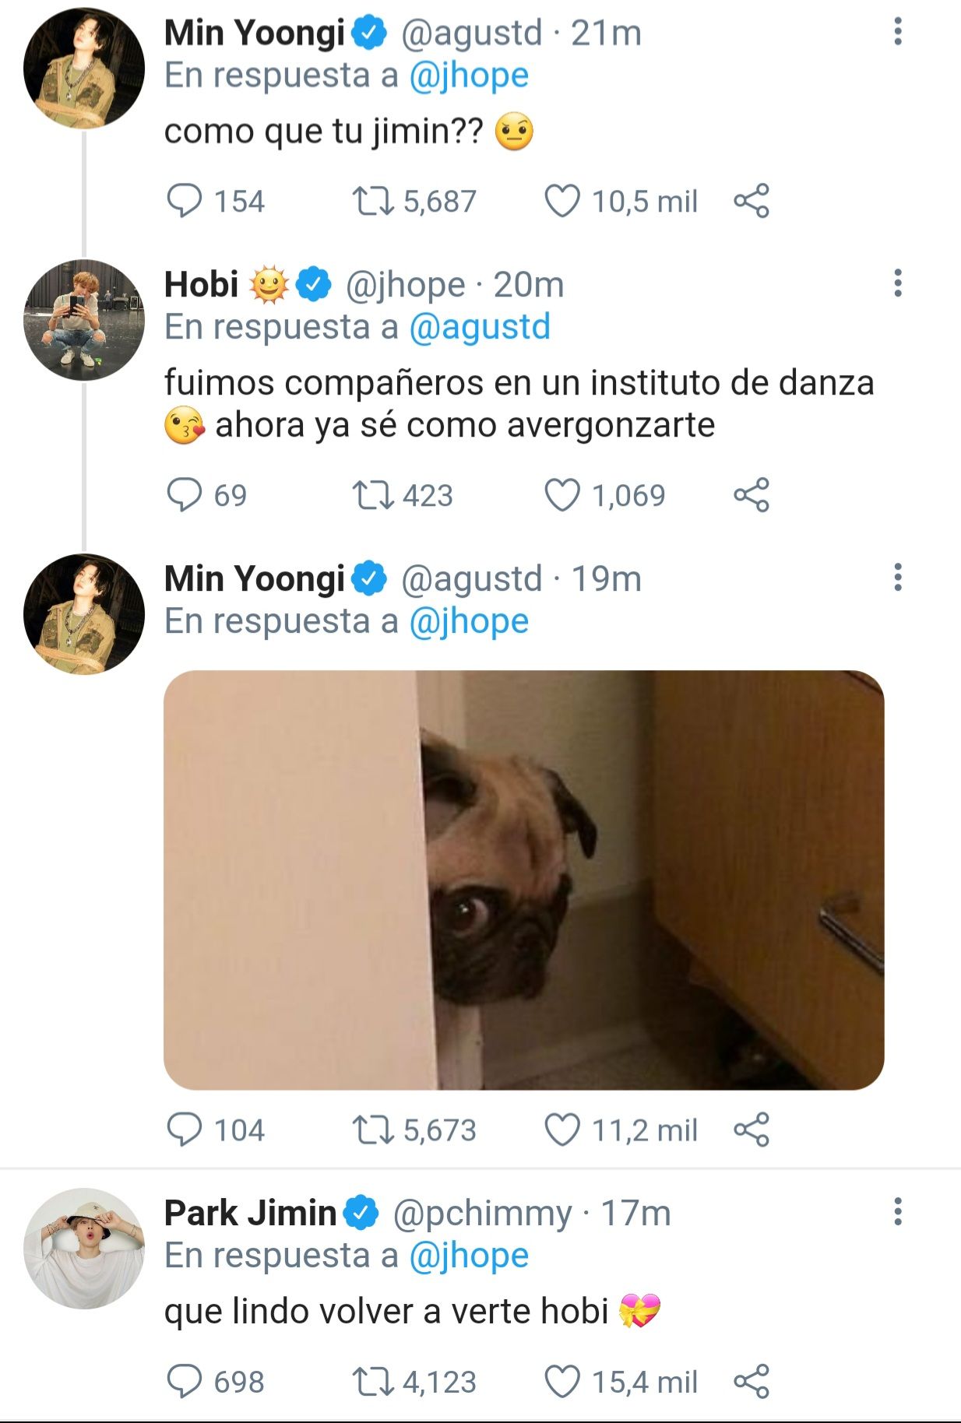The image size is (961, 1423).
Task: Open the peeking pug photo
Action: coord(523,880)
